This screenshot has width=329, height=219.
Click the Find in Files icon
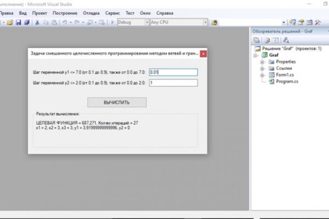214,22
